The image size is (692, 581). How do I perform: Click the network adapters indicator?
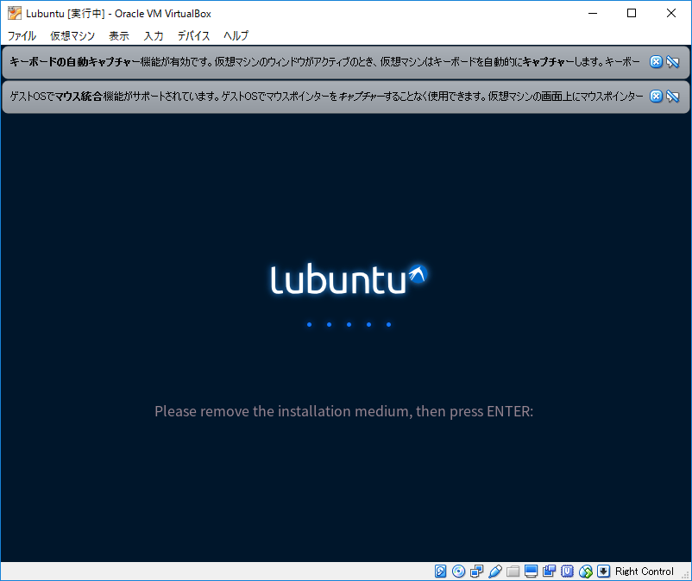[476, 572]
